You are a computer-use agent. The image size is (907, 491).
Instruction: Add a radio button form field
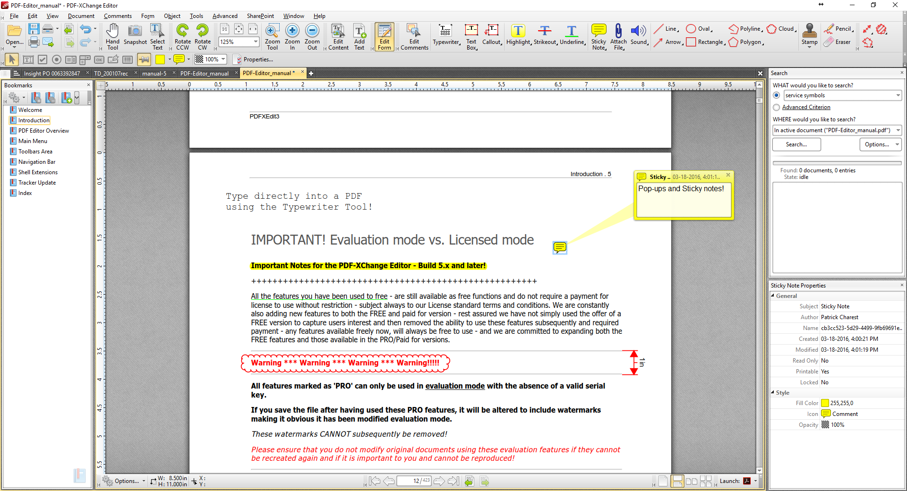(x=57, y=59)
